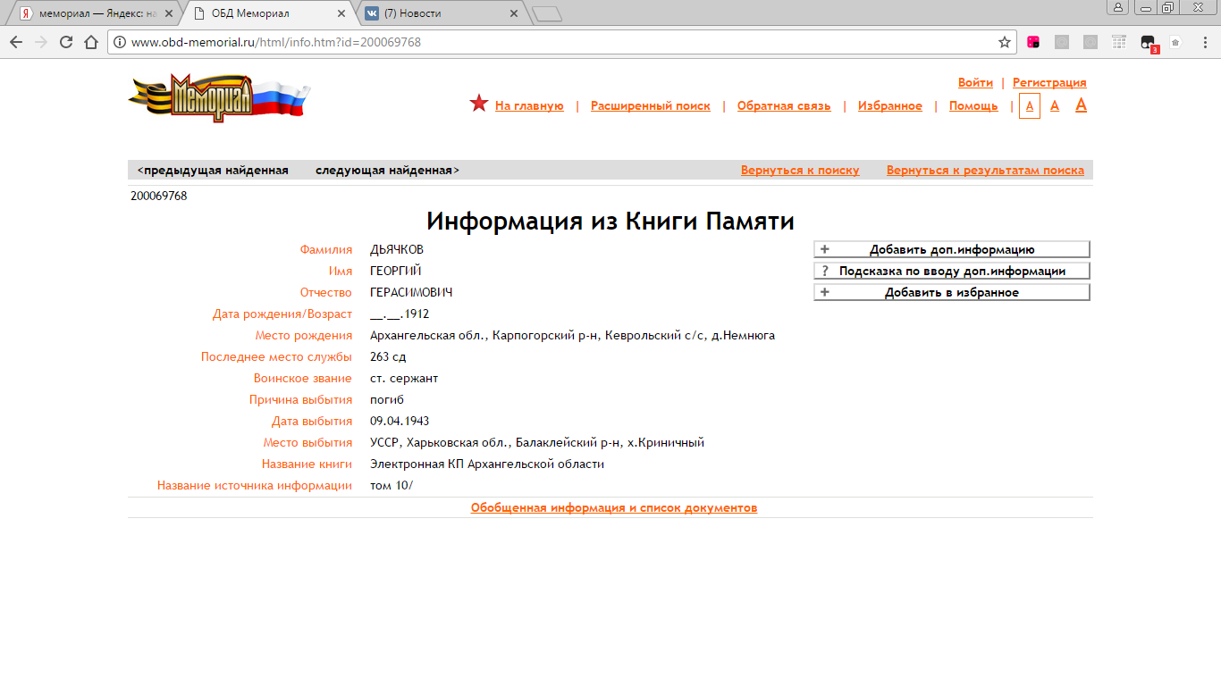Open Расширенный поиск

pos(651,105)
